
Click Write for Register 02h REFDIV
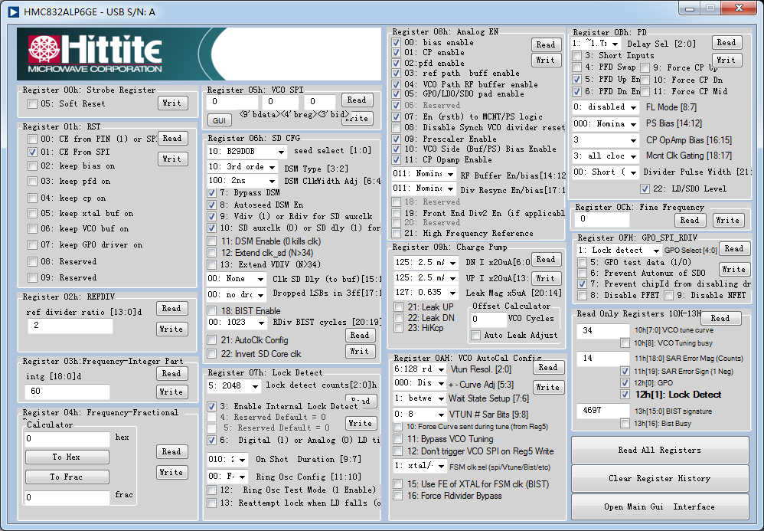click(x=171, y=329)
